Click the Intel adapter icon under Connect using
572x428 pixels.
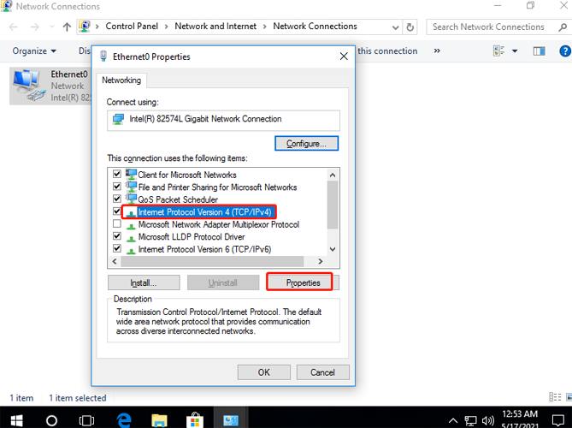click(118, 119)
